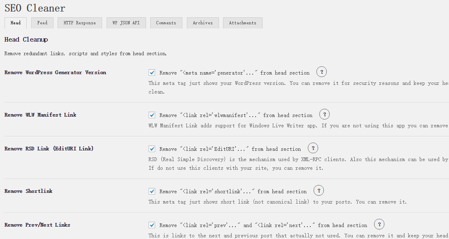Select the WP JSON API tab
Image resolution: width=449 pixels, height=239 pixels.
[126, 23]
